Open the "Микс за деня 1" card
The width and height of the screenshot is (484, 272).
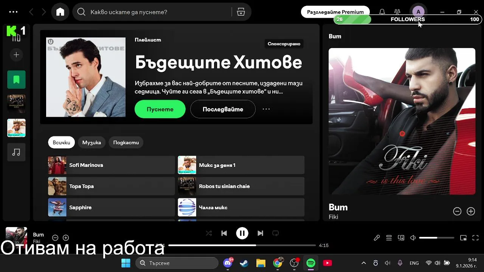pyautogui.click(x=241, y=165)
